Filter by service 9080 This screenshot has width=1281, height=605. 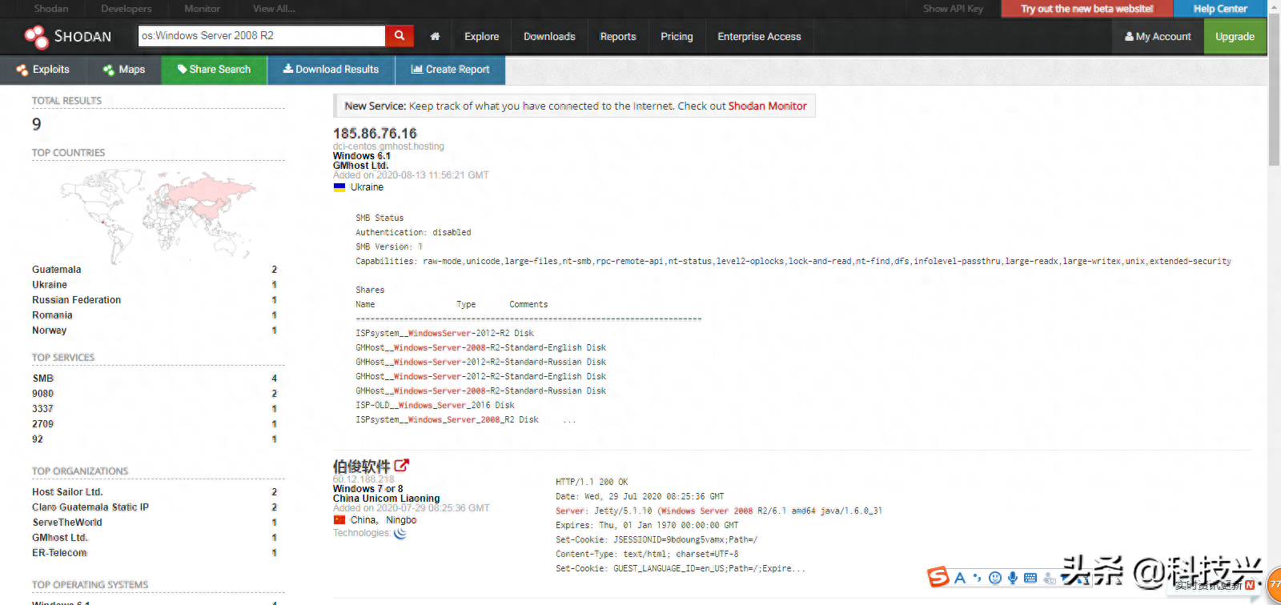click(x=42, y=394)
